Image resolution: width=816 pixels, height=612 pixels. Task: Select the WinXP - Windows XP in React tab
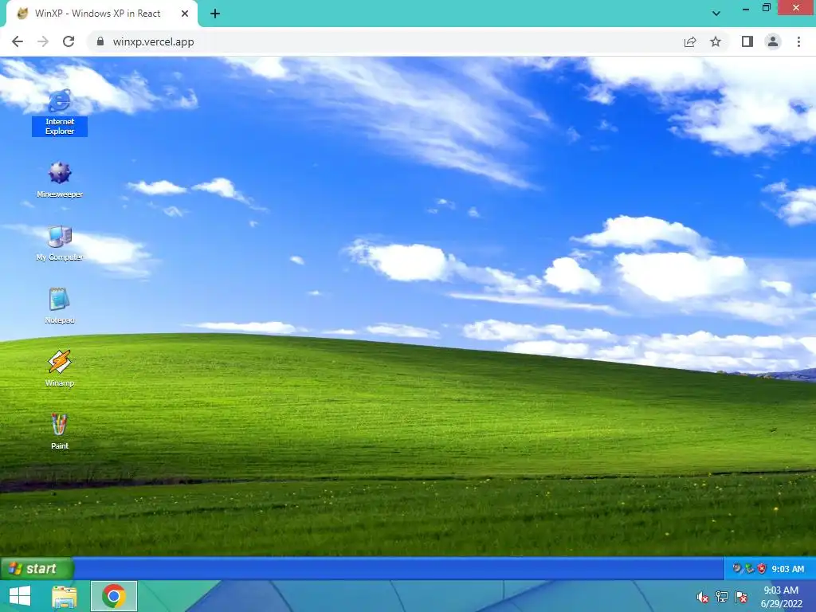[101, 14]
